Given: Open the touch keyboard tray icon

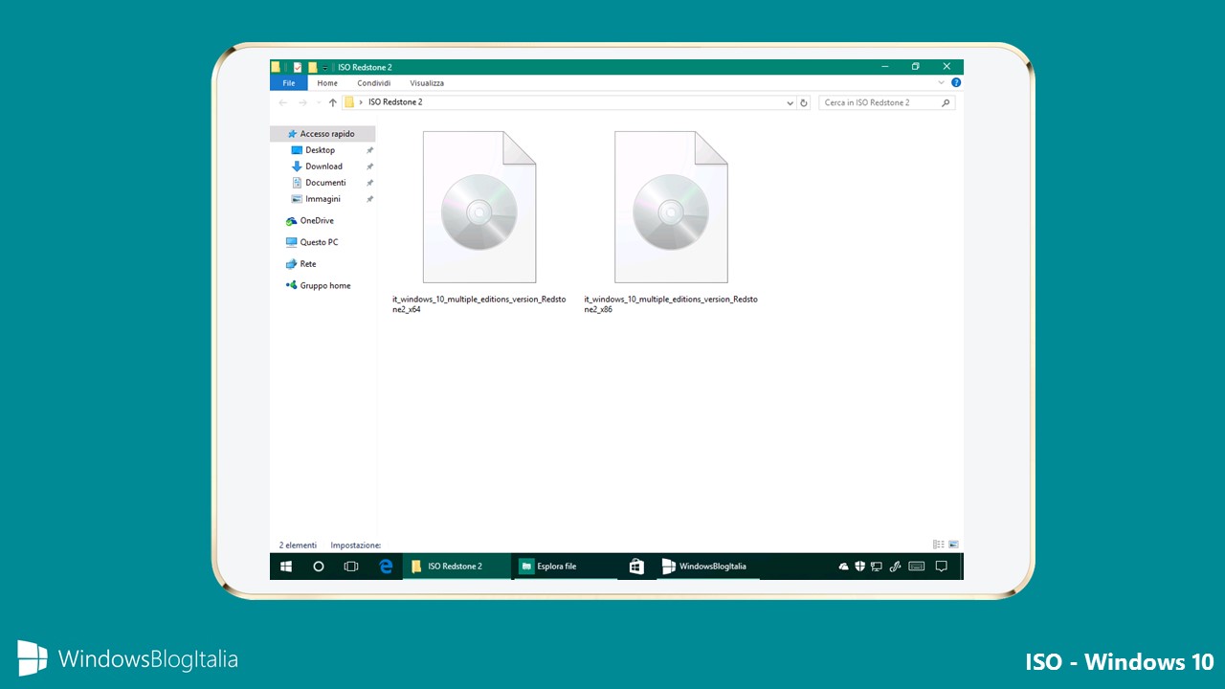Looking at the screenshot, I should click(x=917, y=567).
